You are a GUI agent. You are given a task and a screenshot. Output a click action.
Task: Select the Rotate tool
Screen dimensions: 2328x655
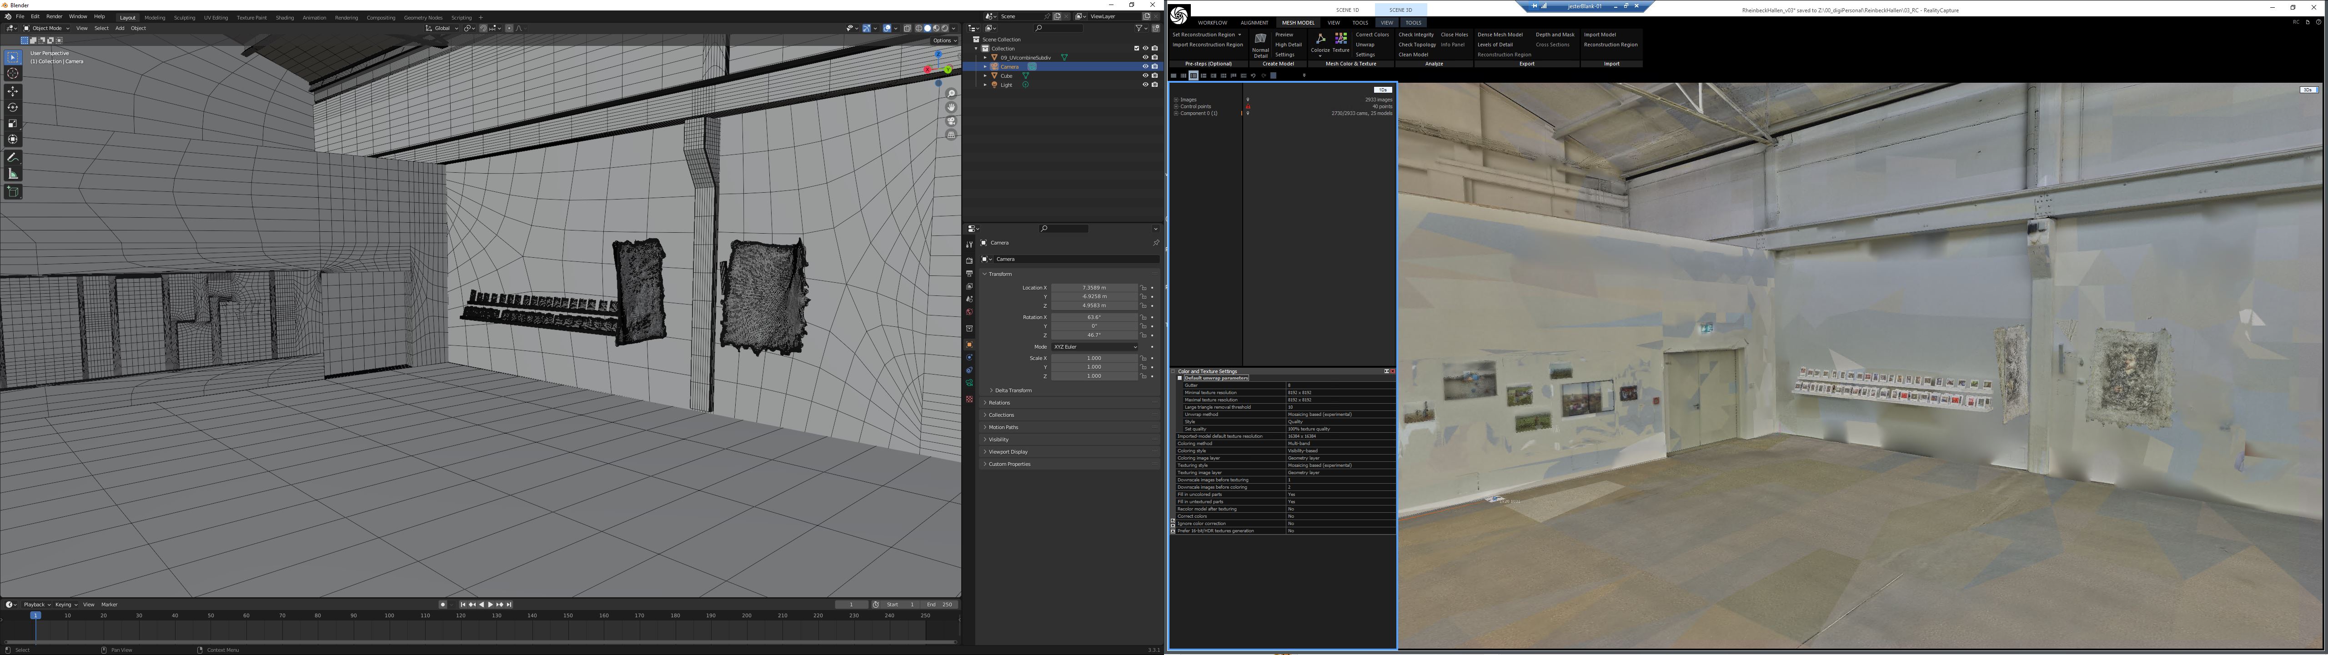[x=13, y=107]
